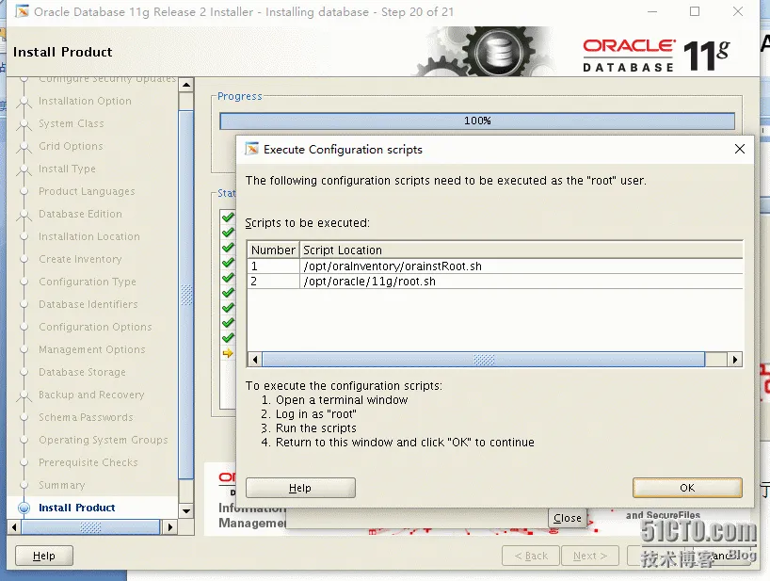Select Prerequisite Checks step
The image size is (770, 581).
[88, 462]
